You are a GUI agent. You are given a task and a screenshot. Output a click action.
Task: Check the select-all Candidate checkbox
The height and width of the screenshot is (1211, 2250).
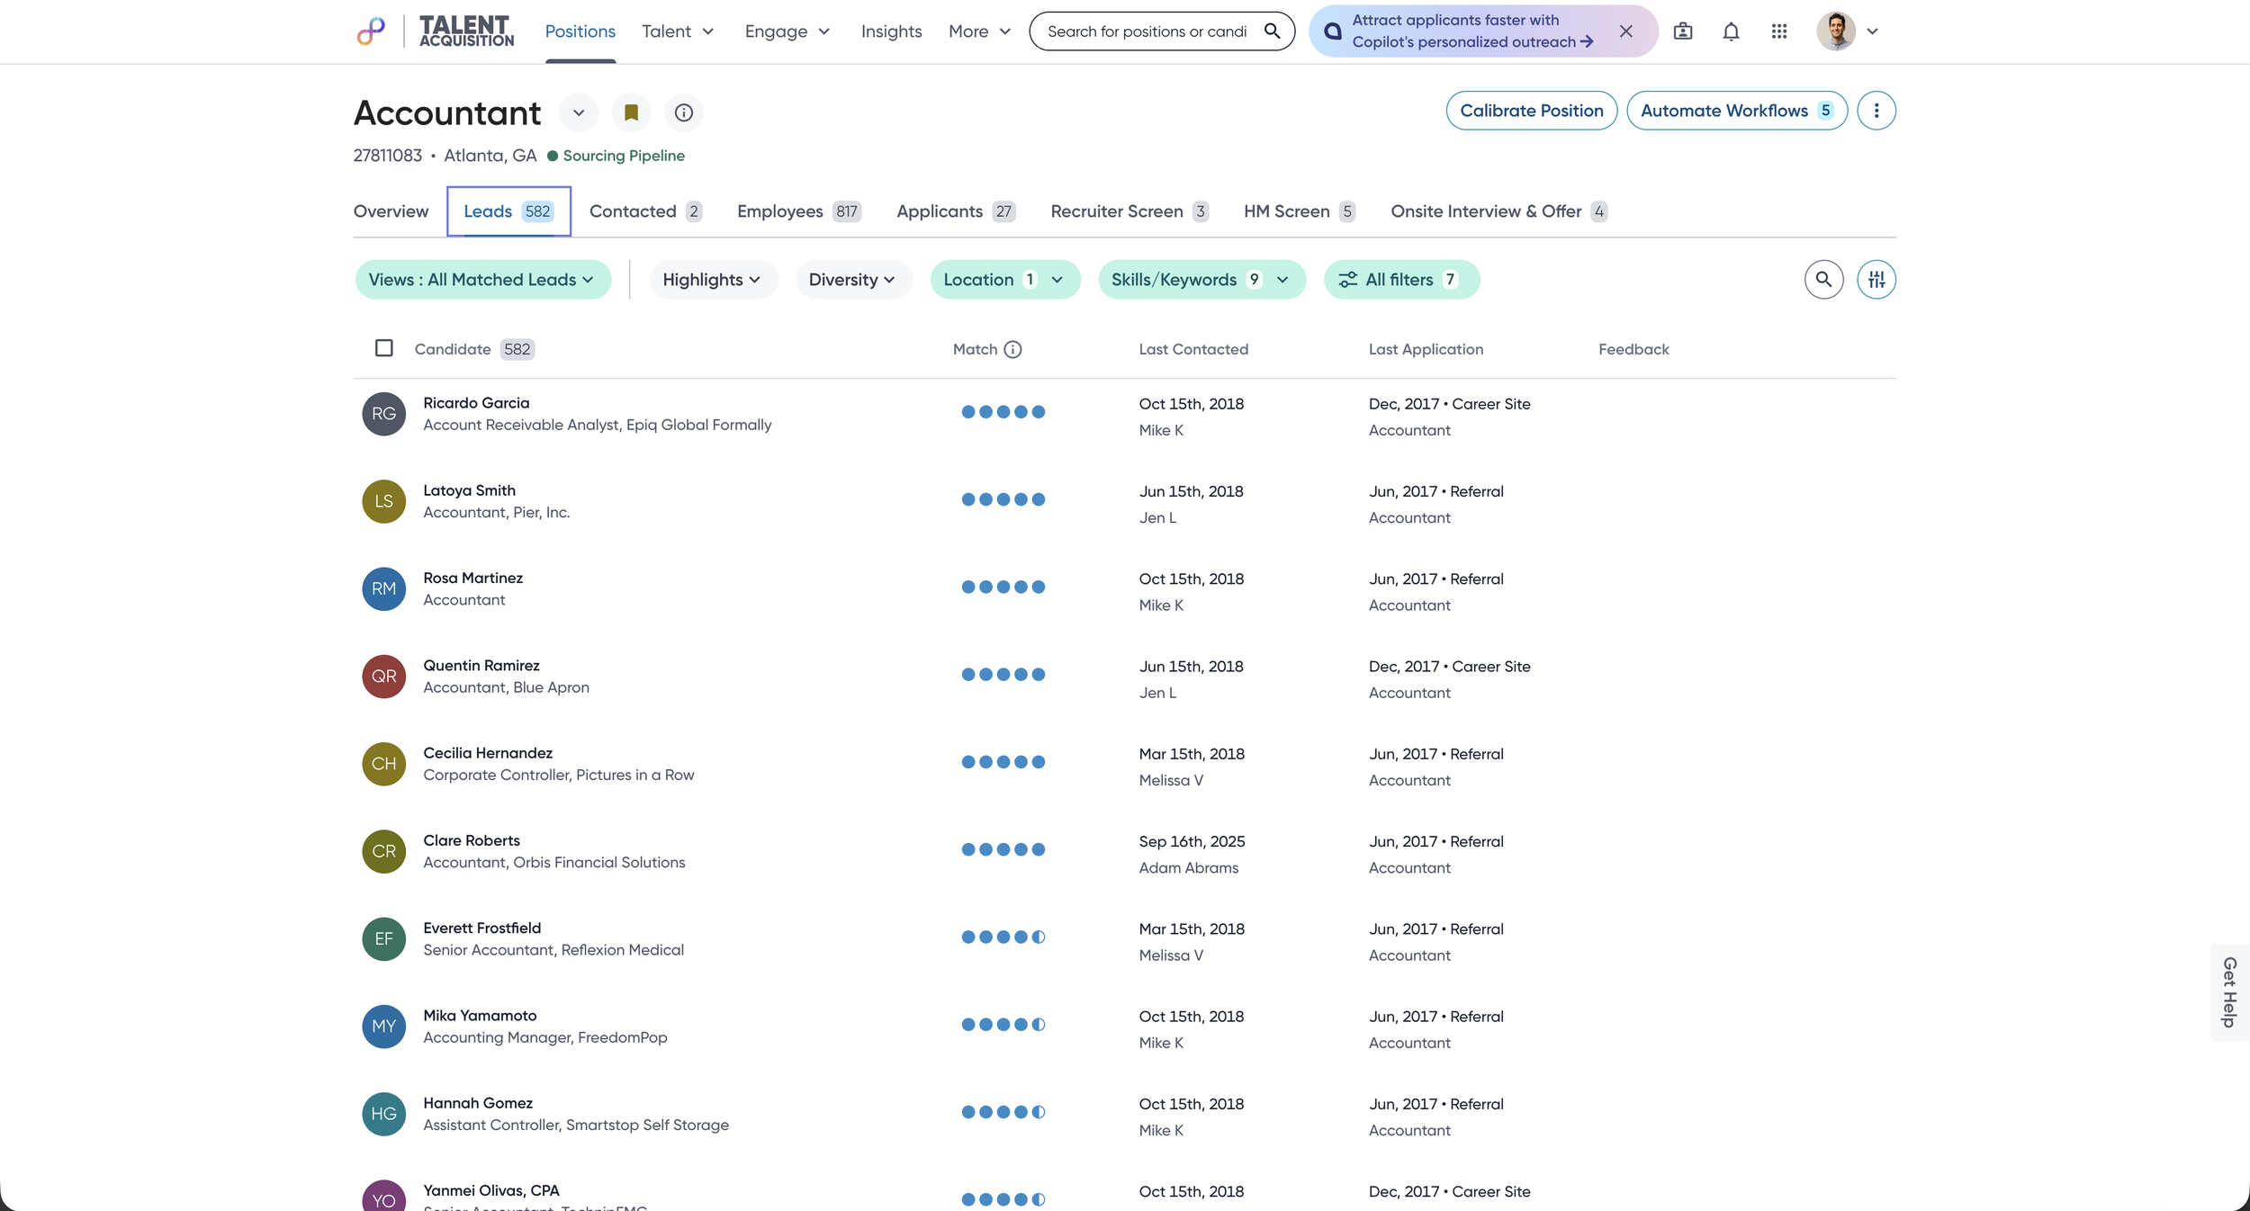(x=384, y=348)
